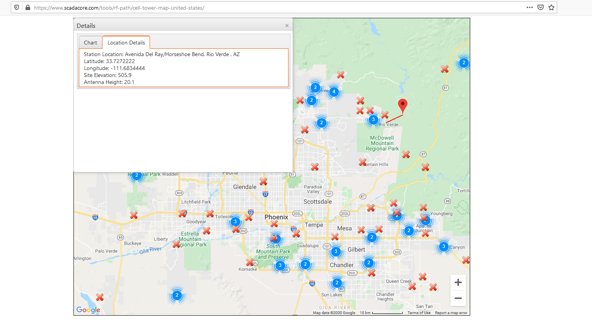Click the tracking protection shield icon

[x=16, y=7]
